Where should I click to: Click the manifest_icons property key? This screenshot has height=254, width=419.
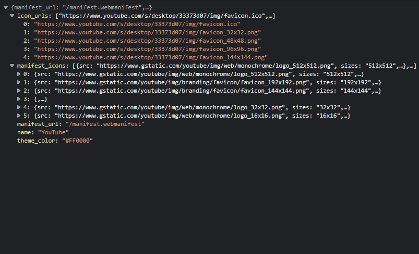pos(41,66)
